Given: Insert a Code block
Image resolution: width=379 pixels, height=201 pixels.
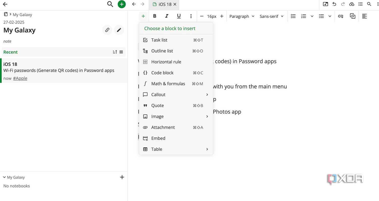Looking at the screenshot, I should coord(176,73).
